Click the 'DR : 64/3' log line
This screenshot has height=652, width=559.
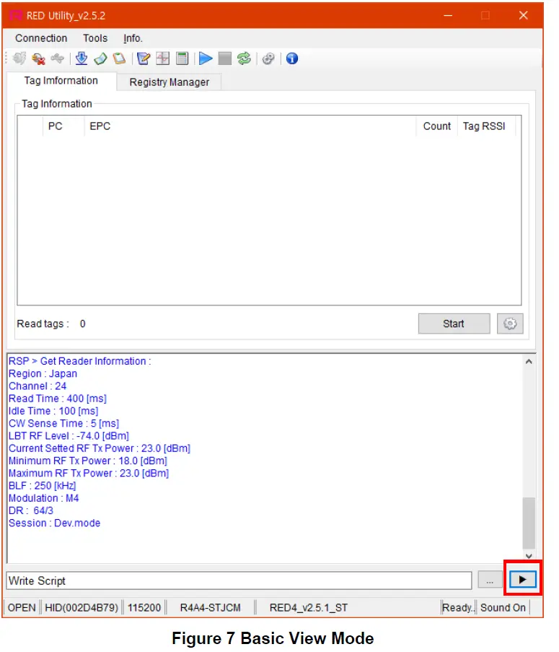[31, 510]
